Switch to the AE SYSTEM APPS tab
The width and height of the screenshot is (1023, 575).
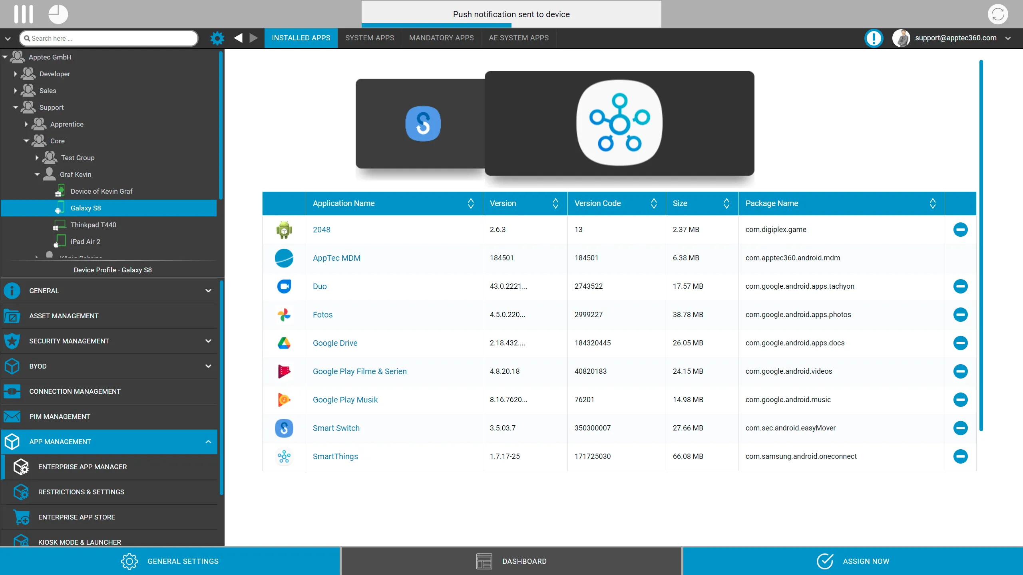[519, 38]
